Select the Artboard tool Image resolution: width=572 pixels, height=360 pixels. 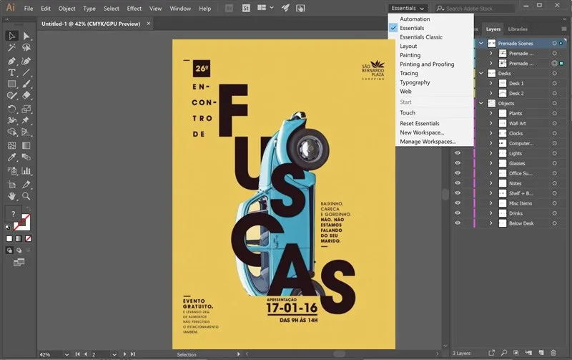point(11,185)
